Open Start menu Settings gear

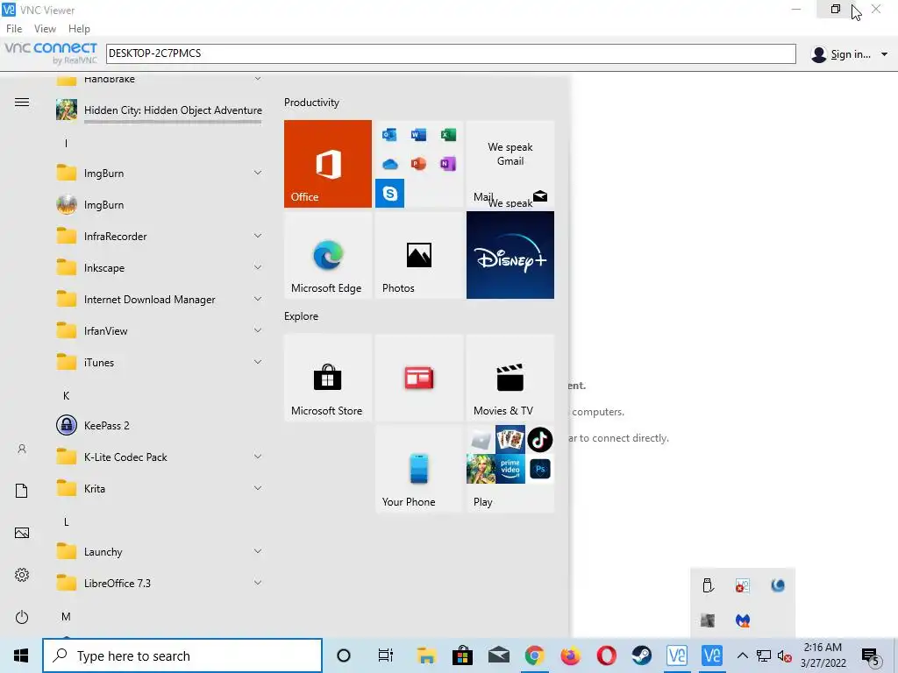(x=22, y=575)
